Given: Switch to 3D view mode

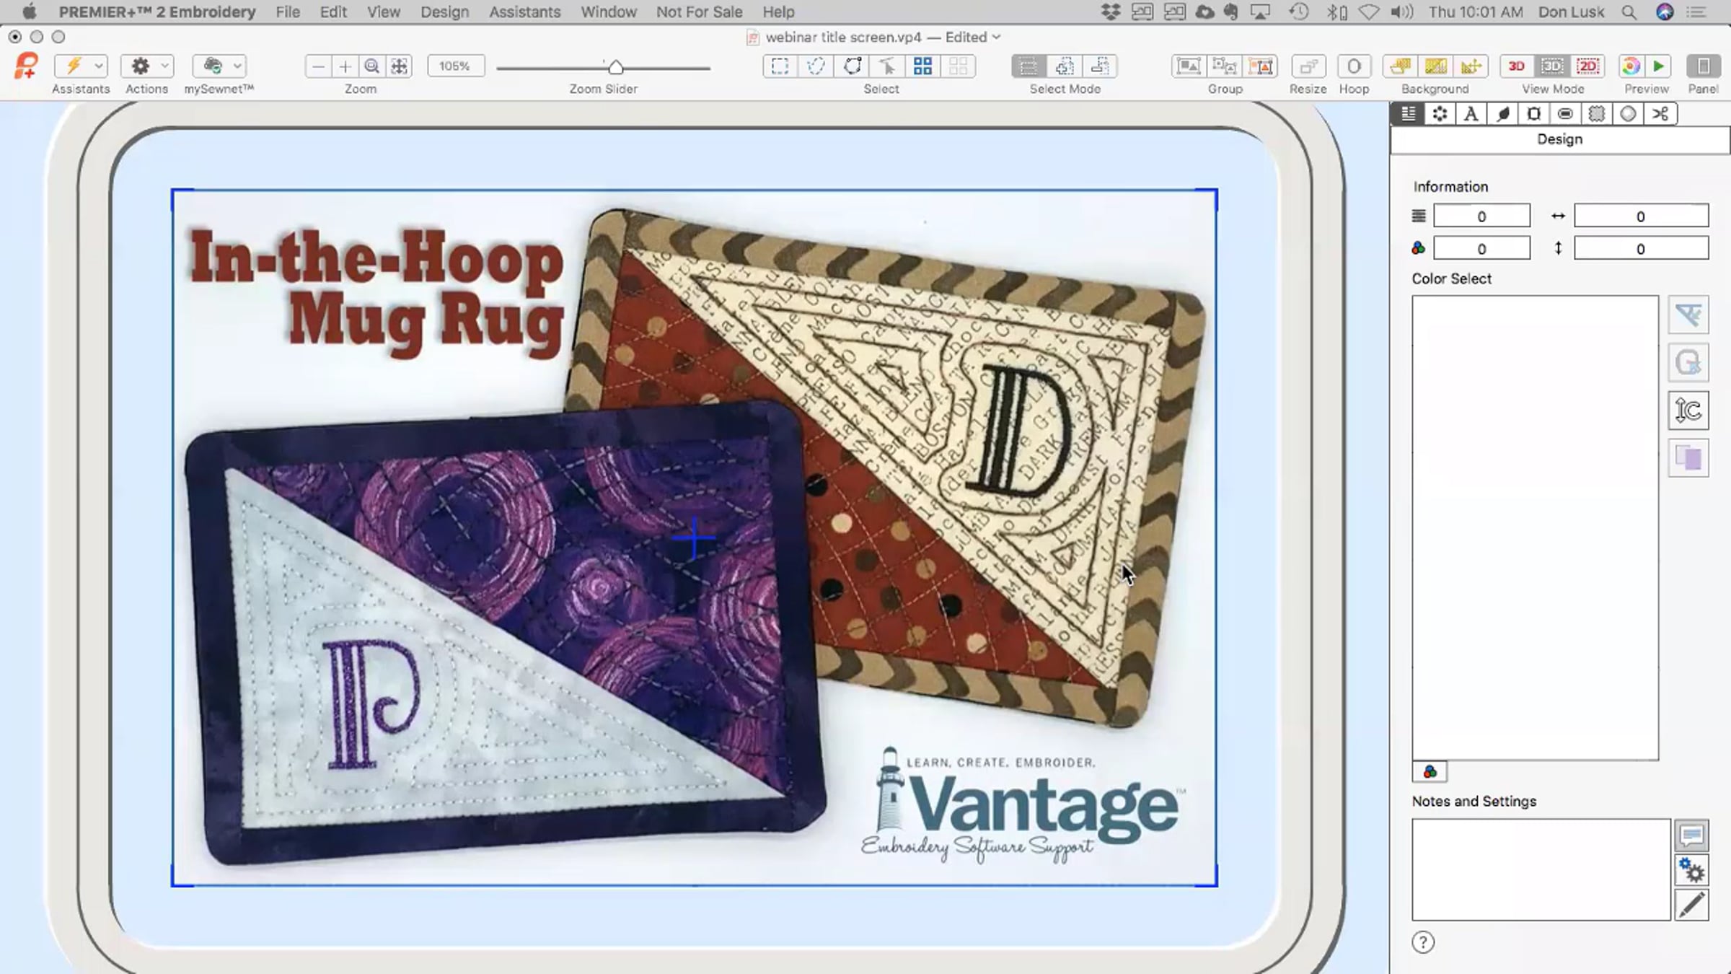Looking at the screenshot, I should (x=1517, y=66).
